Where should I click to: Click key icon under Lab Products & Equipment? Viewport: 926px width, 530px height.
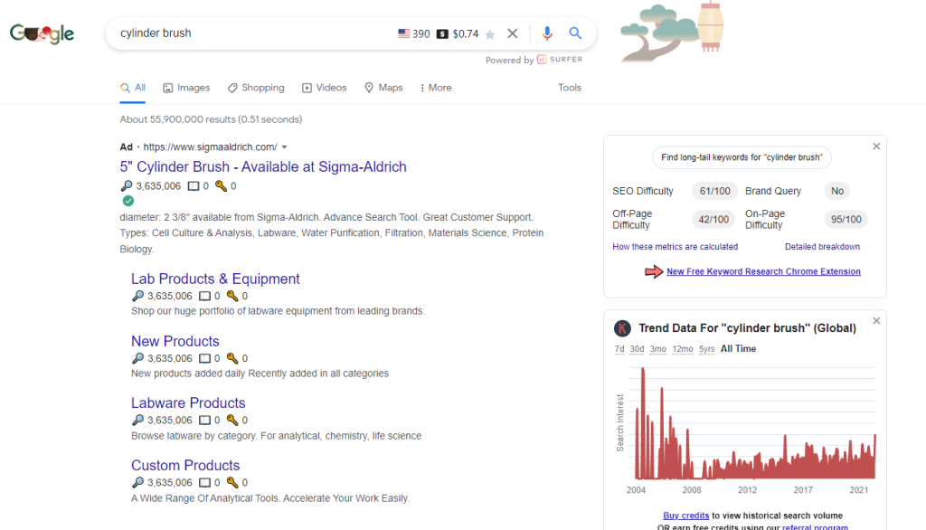[232, 296]
